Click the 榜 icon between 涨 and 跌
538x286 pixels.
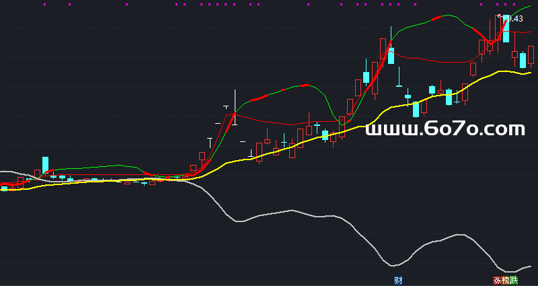pyautogui.click(x=506, y=280)
